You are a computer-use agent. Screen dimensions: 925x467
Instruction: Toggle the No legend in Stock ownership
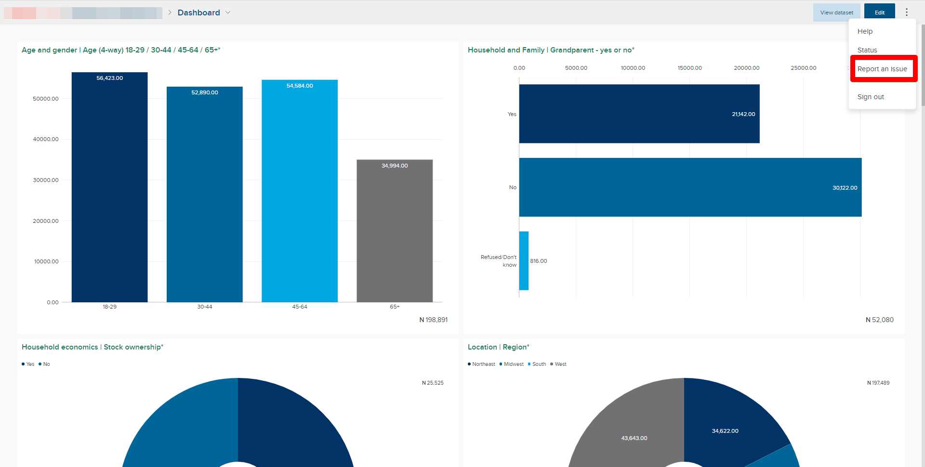point(44,364)
